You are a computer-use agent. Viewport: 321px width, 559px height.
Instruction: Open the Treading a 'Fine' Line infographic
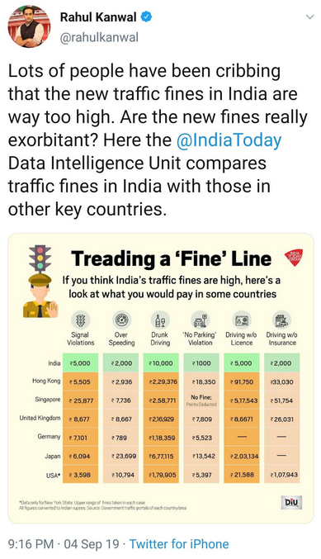click(161, 378)
